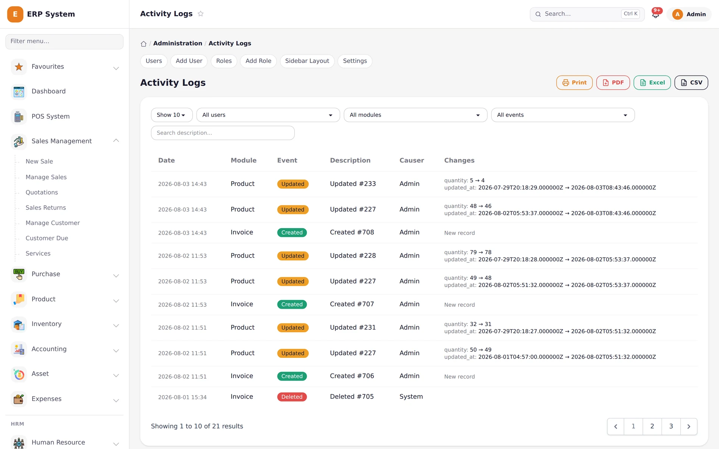The width and height of the screenshot is (719, 449).
Task: Expand the Purchase menu chevron
Action: click(x=116, y=276)
